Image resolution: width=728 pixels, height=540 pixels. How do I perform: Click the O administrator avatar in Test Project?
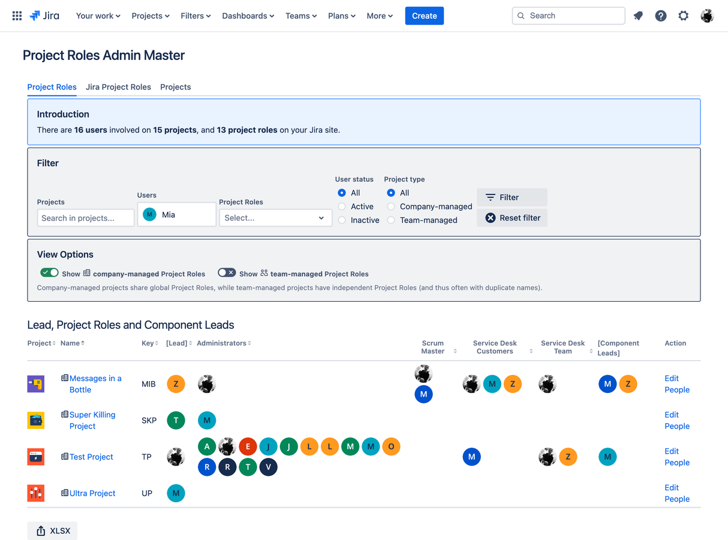point(391,446)
